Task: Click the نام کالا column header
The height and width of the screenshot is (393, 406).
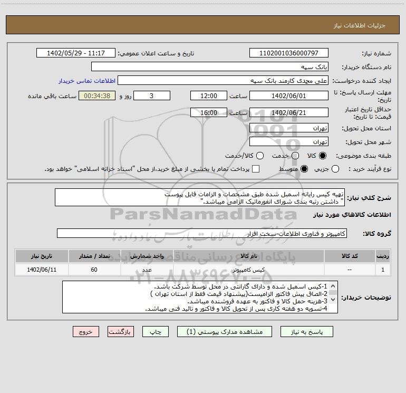Action: pyautogui.click(x=248, y=256)
